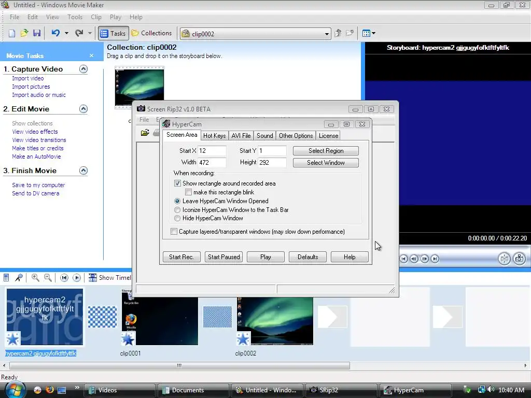Enable Capture layered/transparent windows

coord(174,232)
